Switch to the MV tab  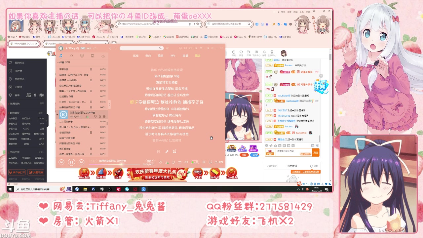[173, 56]
